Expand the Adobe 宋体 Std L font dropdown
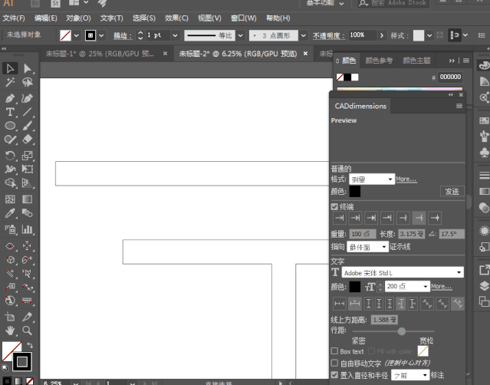The image size is (490, 385). click(403, 272)
